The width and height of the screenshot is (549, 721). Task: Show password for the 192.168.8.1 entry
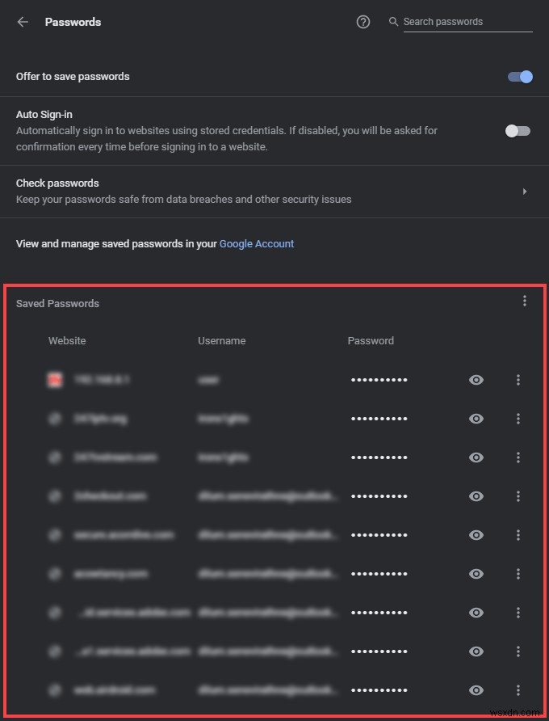(x=476, y=380)
